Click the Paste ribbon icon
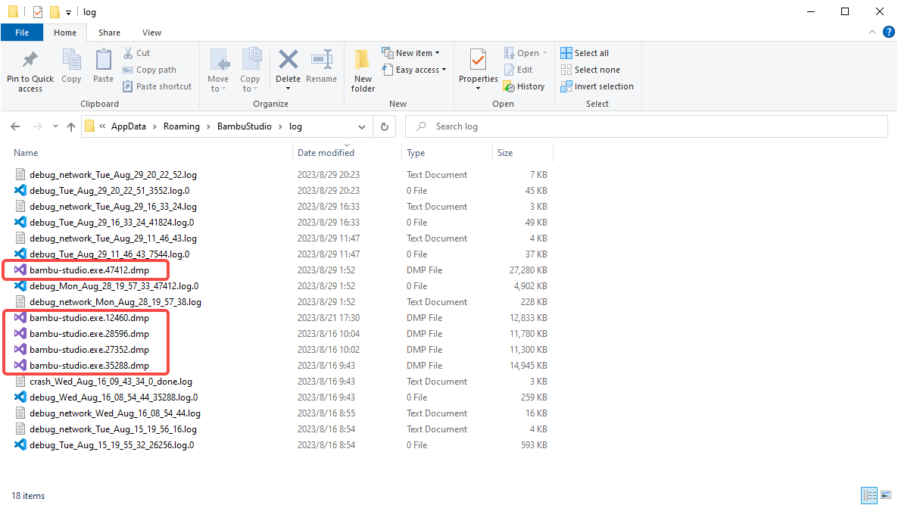 pos(103,60)
